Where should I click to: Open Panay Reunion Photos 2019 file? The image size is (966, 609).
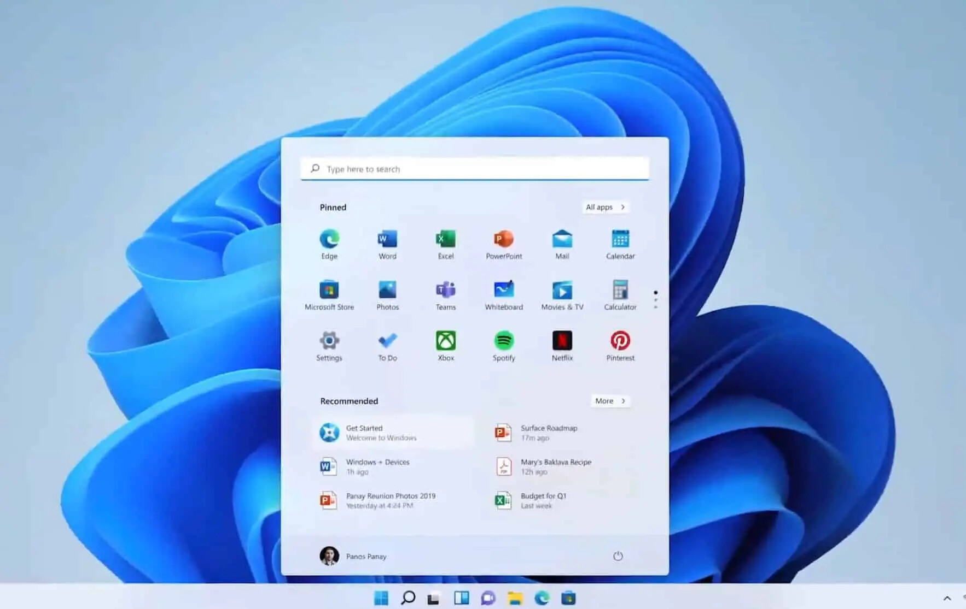(x=393, y=500)
